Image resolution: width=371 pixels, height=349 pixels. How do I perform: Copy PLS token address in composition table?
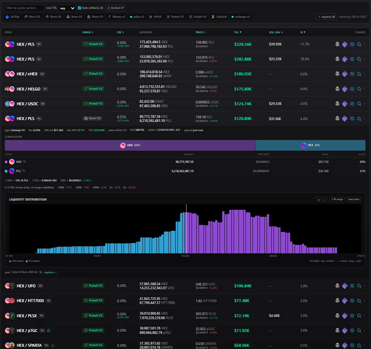click(24, 171)
